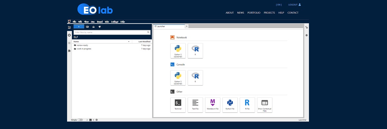Open the Table of Contents sidebar panel
Screen dimensions: 387x129
[x=69, y=43]
